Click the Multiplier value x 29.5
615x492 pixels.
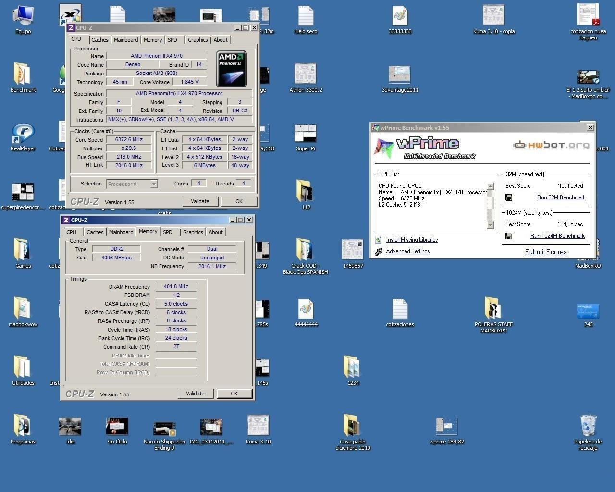pyautogui.click(x=129, y=148)
